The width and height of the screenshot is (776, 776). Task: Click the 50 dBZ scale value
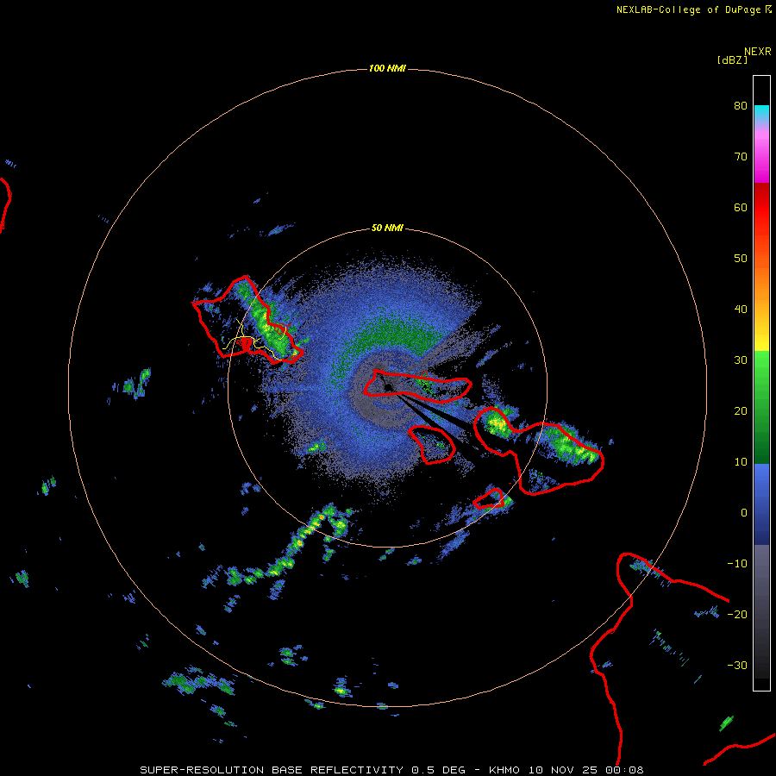(x=741, y=258)
